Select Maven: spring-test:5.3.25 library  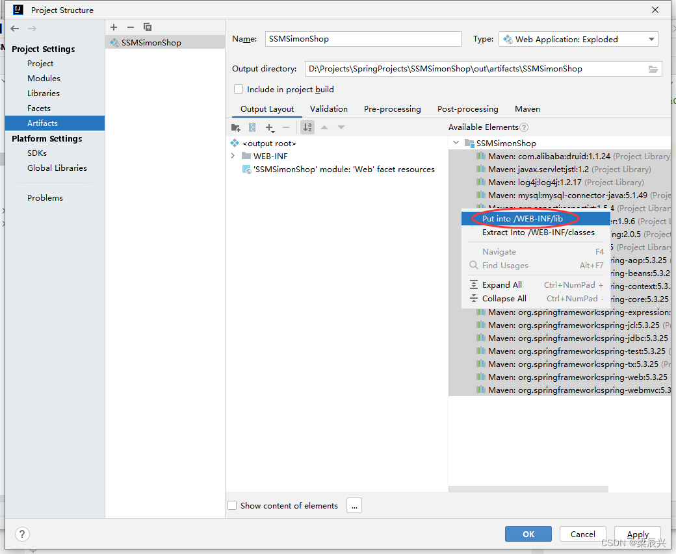tap(560, 351)
